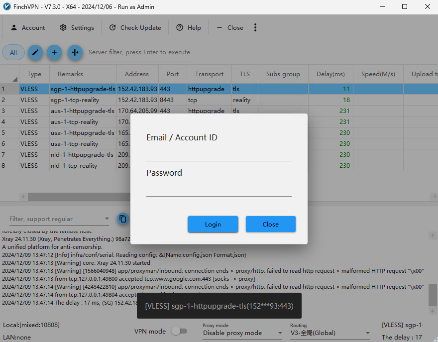Sort by the TLS column header
438x342 pixels.
(x=245, y=74)
